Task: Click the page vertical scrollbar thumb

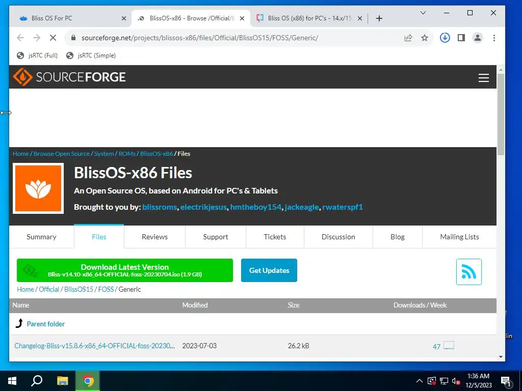Action: [501, 114]
